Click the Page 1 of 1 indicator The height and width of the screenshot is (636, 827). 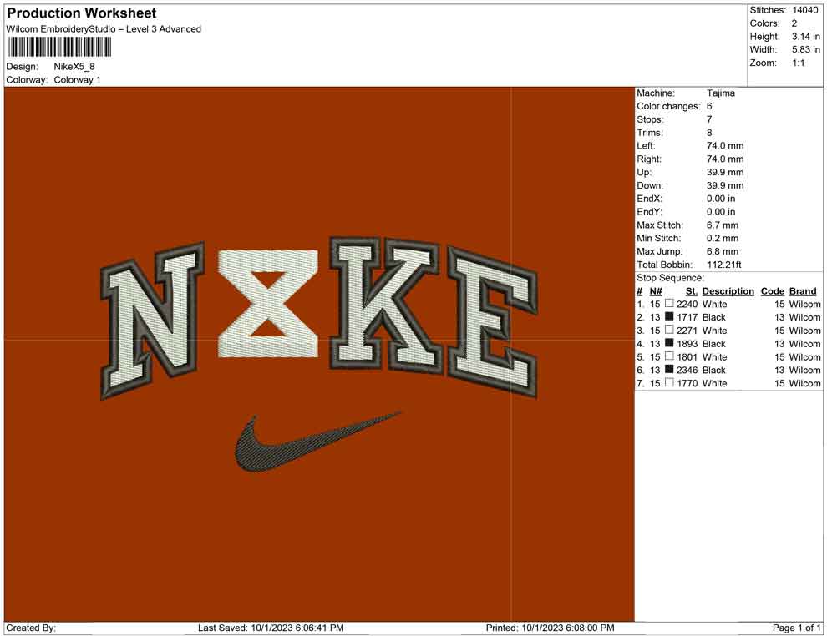[x=796, y=628]
